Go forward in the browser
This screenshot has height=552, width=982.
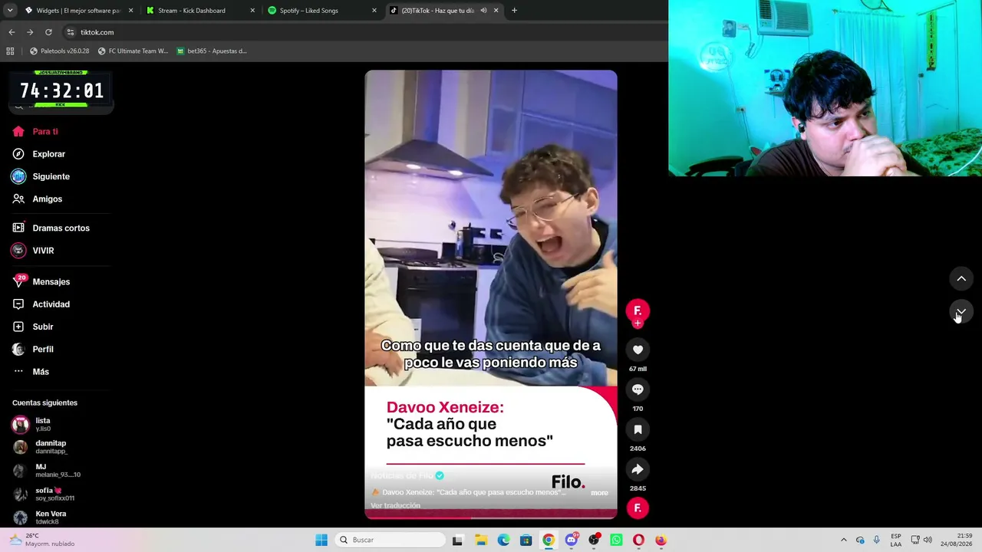(30, 32)
